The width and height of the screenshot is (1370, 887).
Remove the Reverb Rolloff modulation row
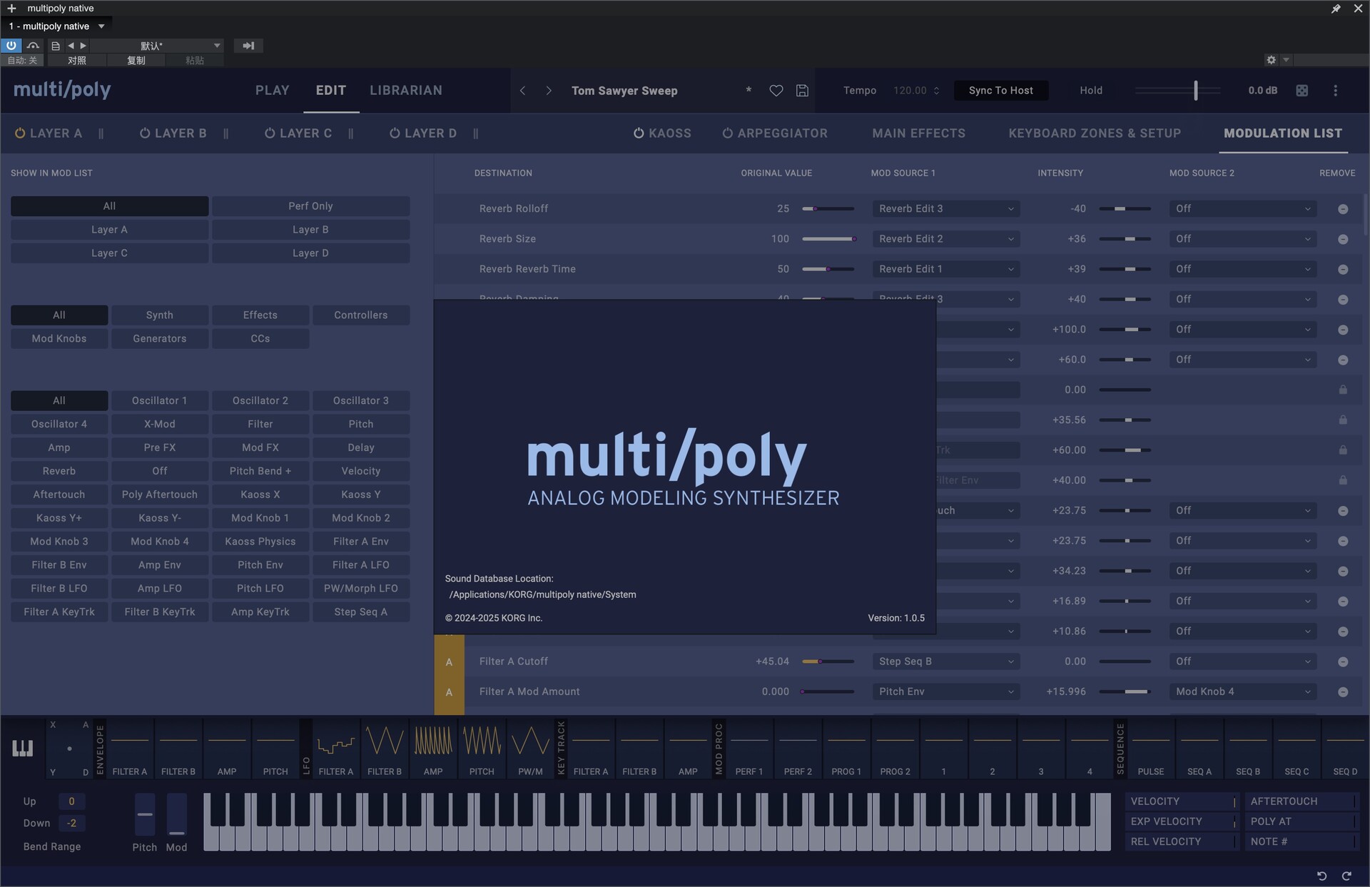(1343, 209)
